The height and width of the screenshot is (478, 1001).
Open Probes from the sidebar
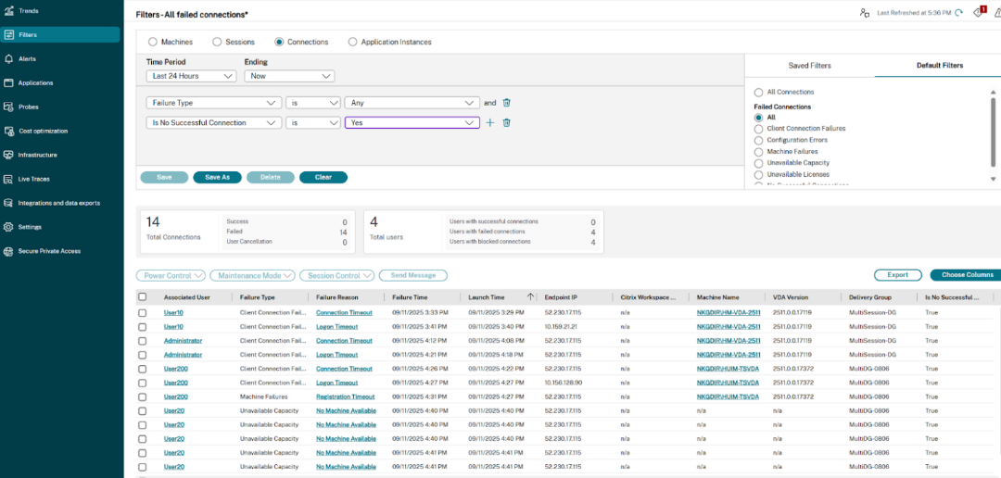pyautogui.click(x=29, y=107)
